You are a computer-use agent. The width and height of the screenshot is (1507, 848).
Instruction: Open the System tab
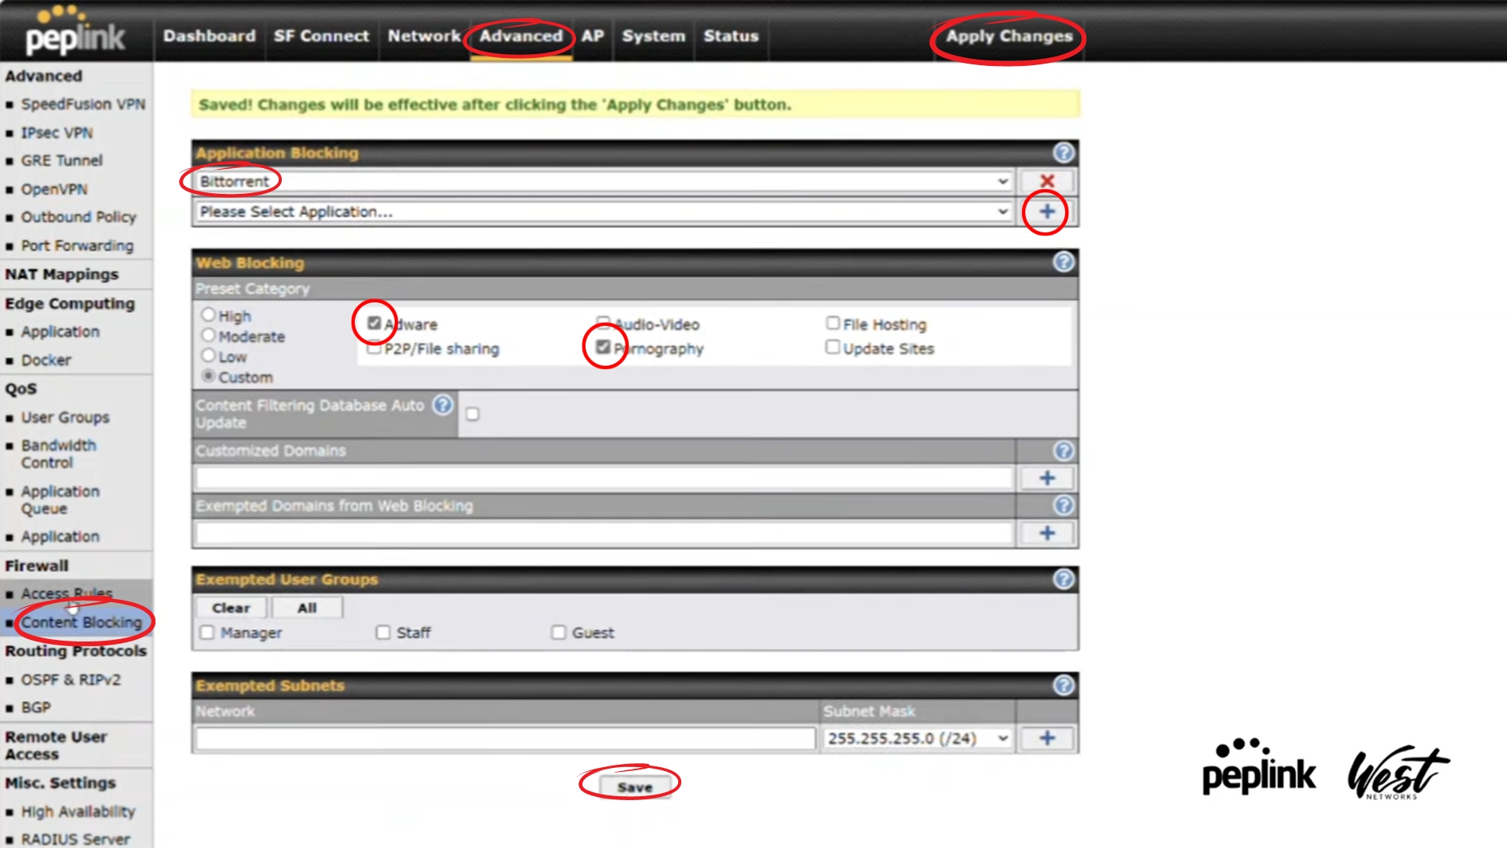(x=653, y=36)
